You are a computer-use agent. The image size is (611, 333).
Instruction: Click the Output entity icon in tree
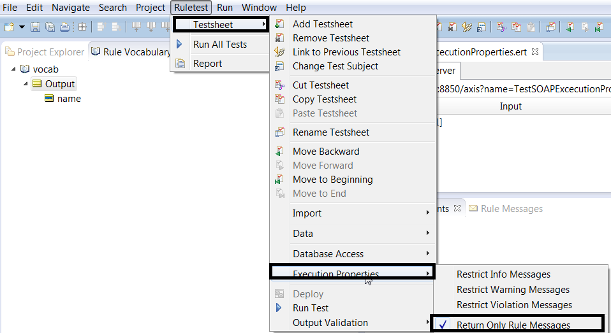(x=37, y=83)
